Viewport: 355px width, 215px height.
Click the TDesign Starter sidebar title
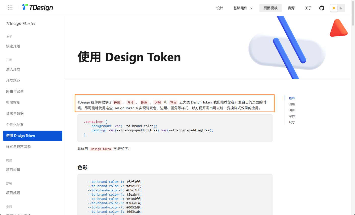[21, 24]
